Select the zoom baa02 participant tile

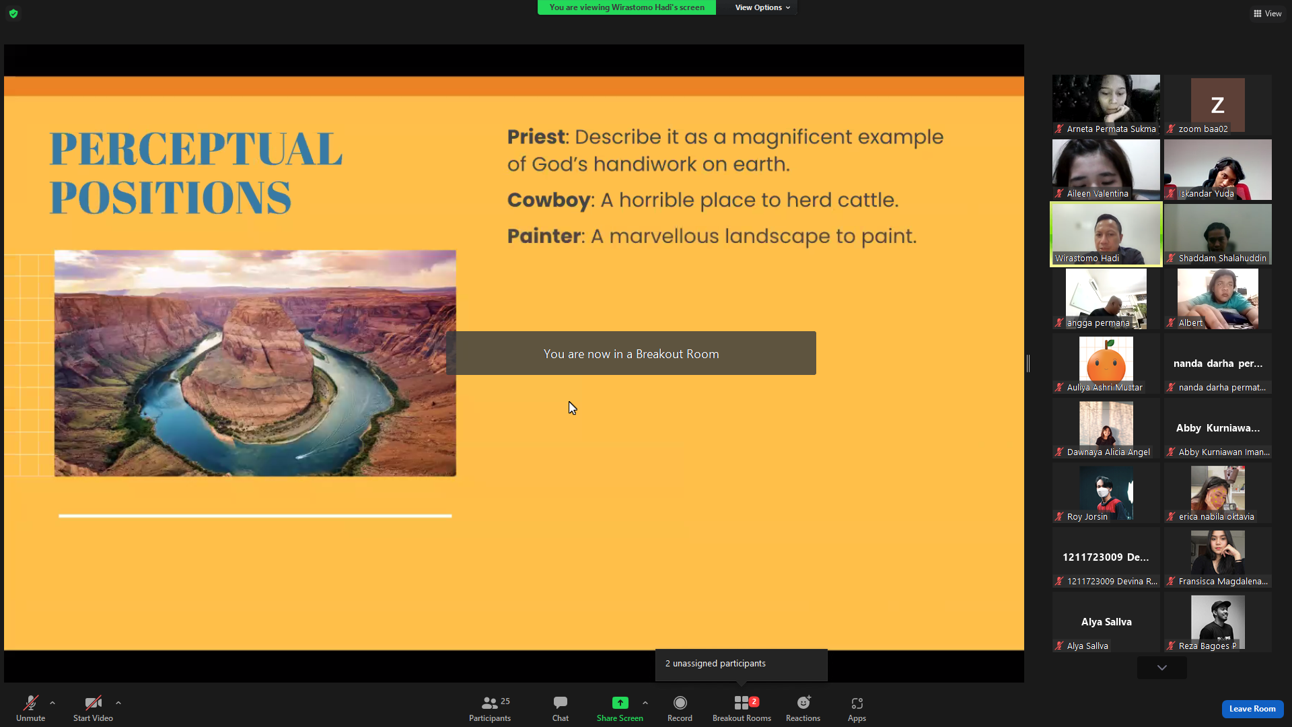(1218, 105)
